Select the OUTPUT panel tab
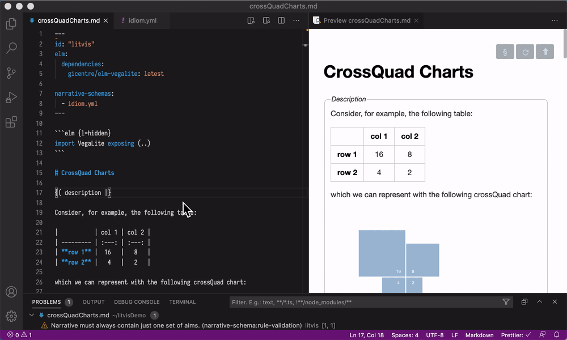Viewport: 567px width, 340px height. [x=94, y=301]
